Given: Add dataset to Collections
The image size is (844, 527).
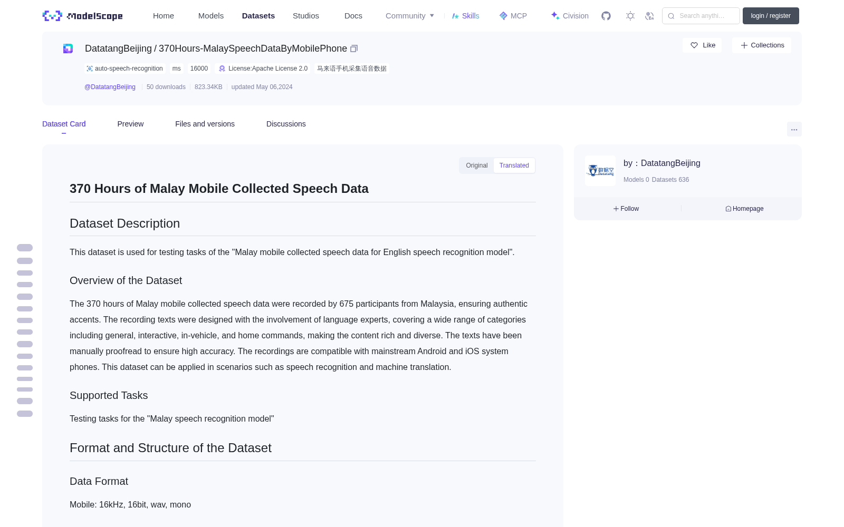Looking at the screenshot, I should [762, 45].
